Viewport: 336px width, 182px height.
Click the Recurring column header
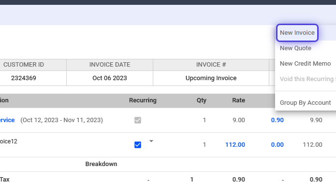click(143, 100)
